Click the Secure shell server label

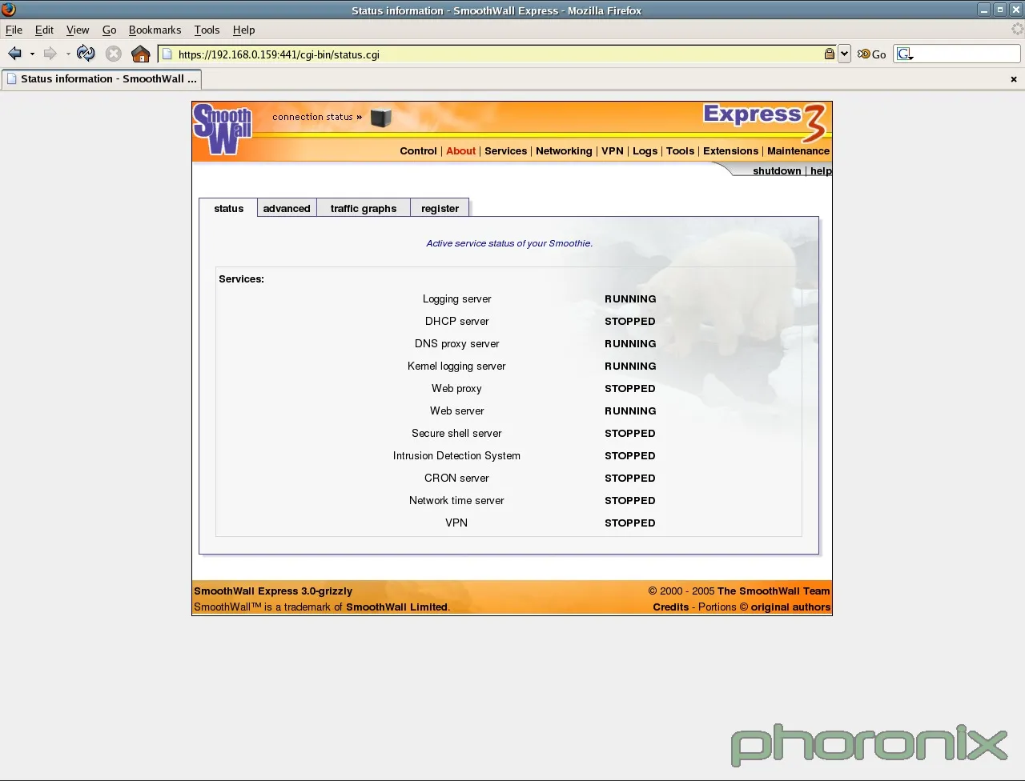click(456, 433)
